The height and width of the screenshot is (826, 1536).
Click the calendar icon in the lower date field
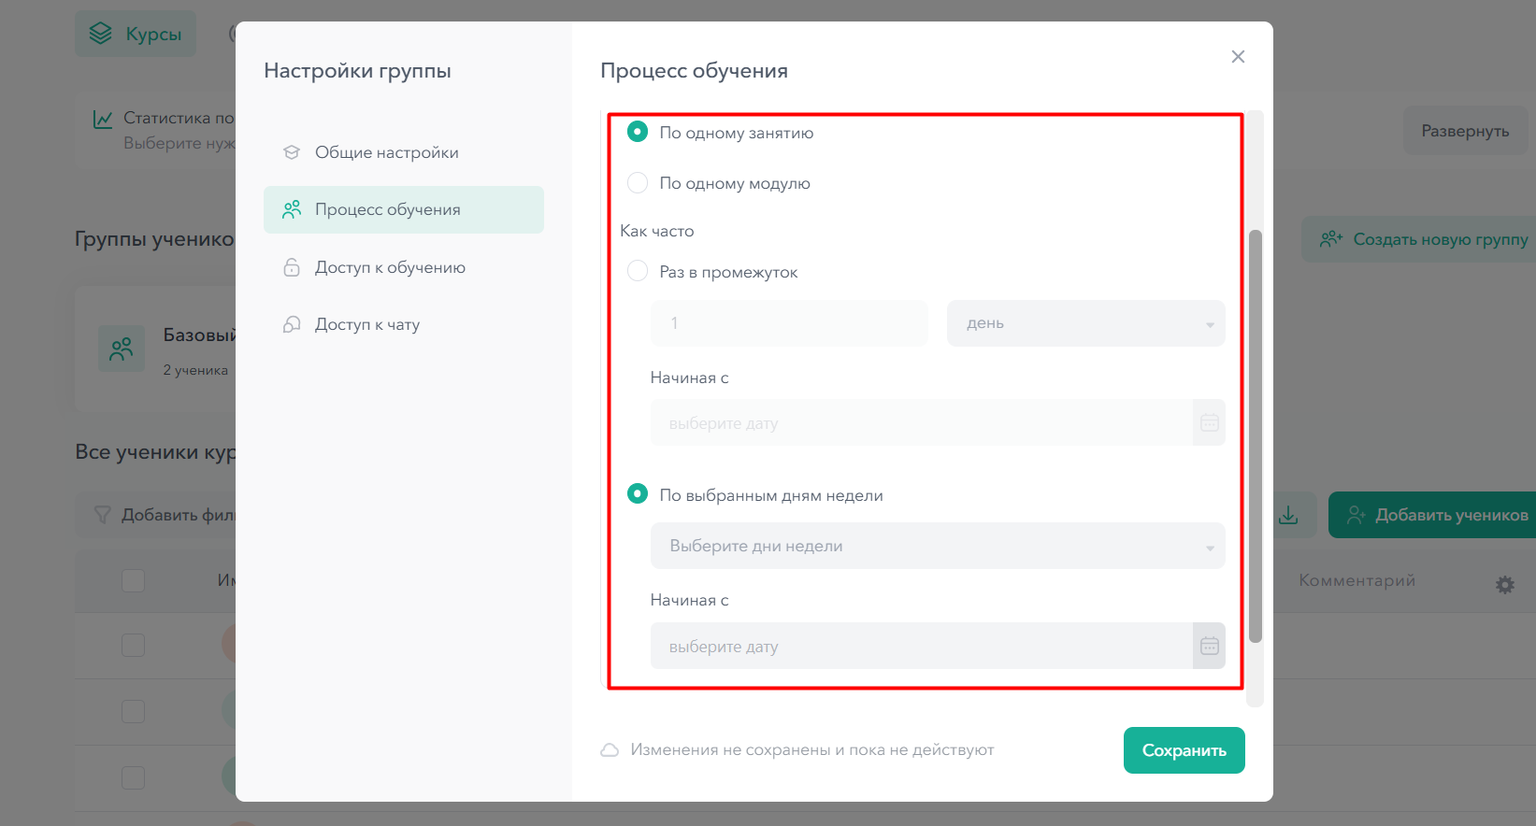(x=1209, y=646)
